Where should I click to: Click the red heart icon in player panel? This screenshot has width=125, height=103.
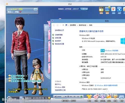tap(20, 12)
